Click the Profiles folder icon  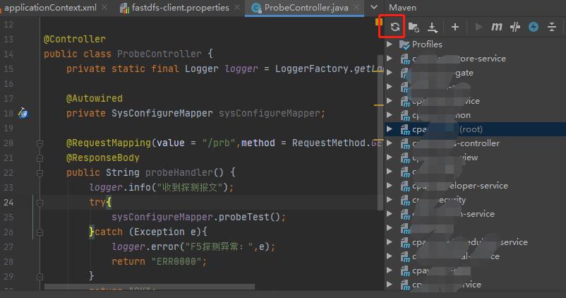[404, 44]
